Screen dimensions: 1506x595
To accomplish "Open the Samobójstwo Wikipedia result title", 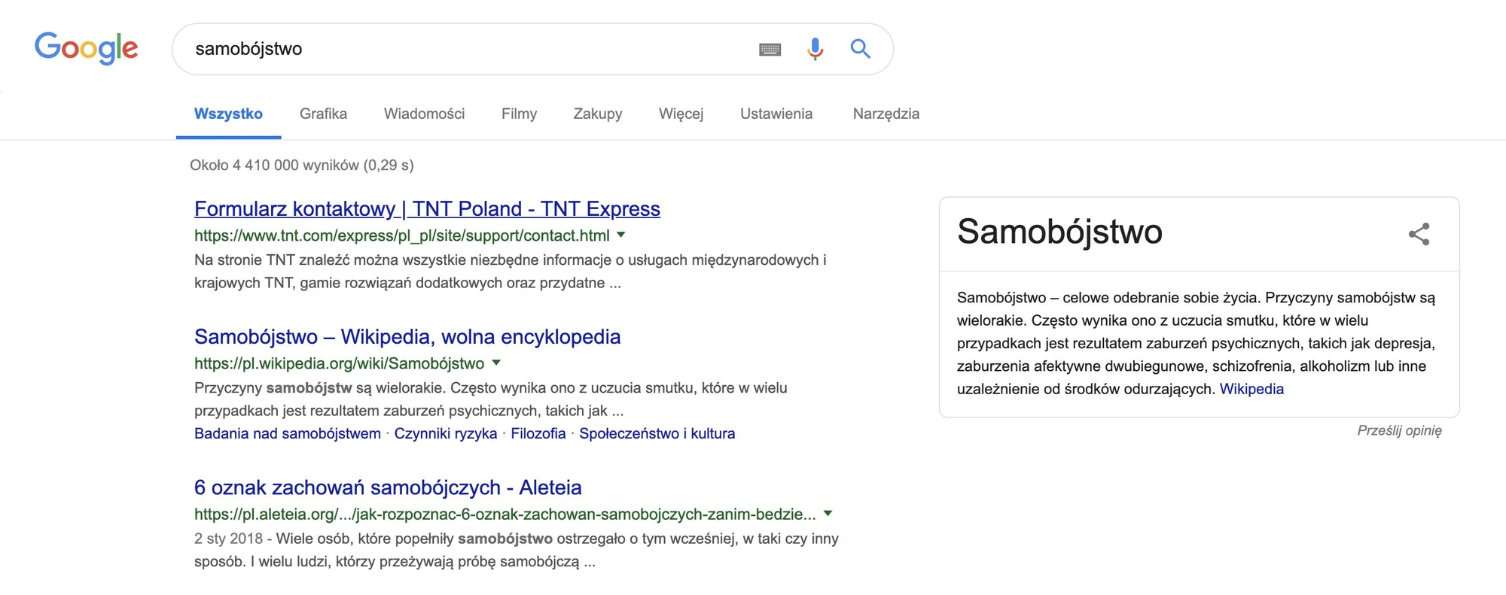I will 407,336.
